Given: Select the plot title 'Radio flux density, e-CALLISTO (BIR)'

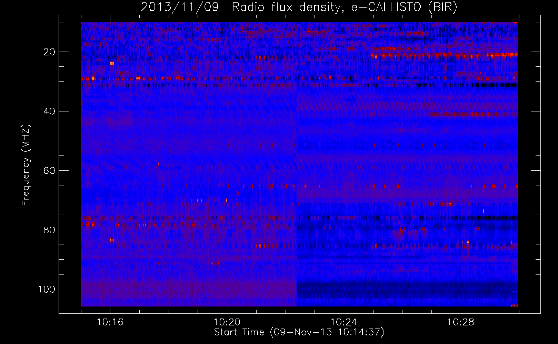Looking at the screenshot, I should [344, 7].
